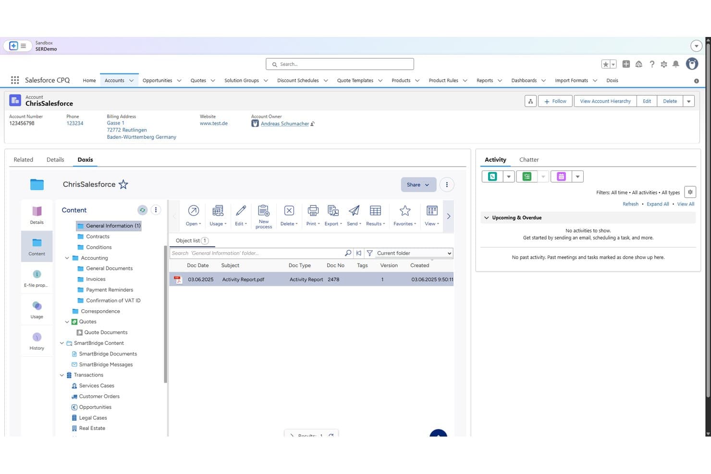Open the notifications bell
Image resolution: width=711 pixels, height=474 pixels.
(x=676, y=64)
